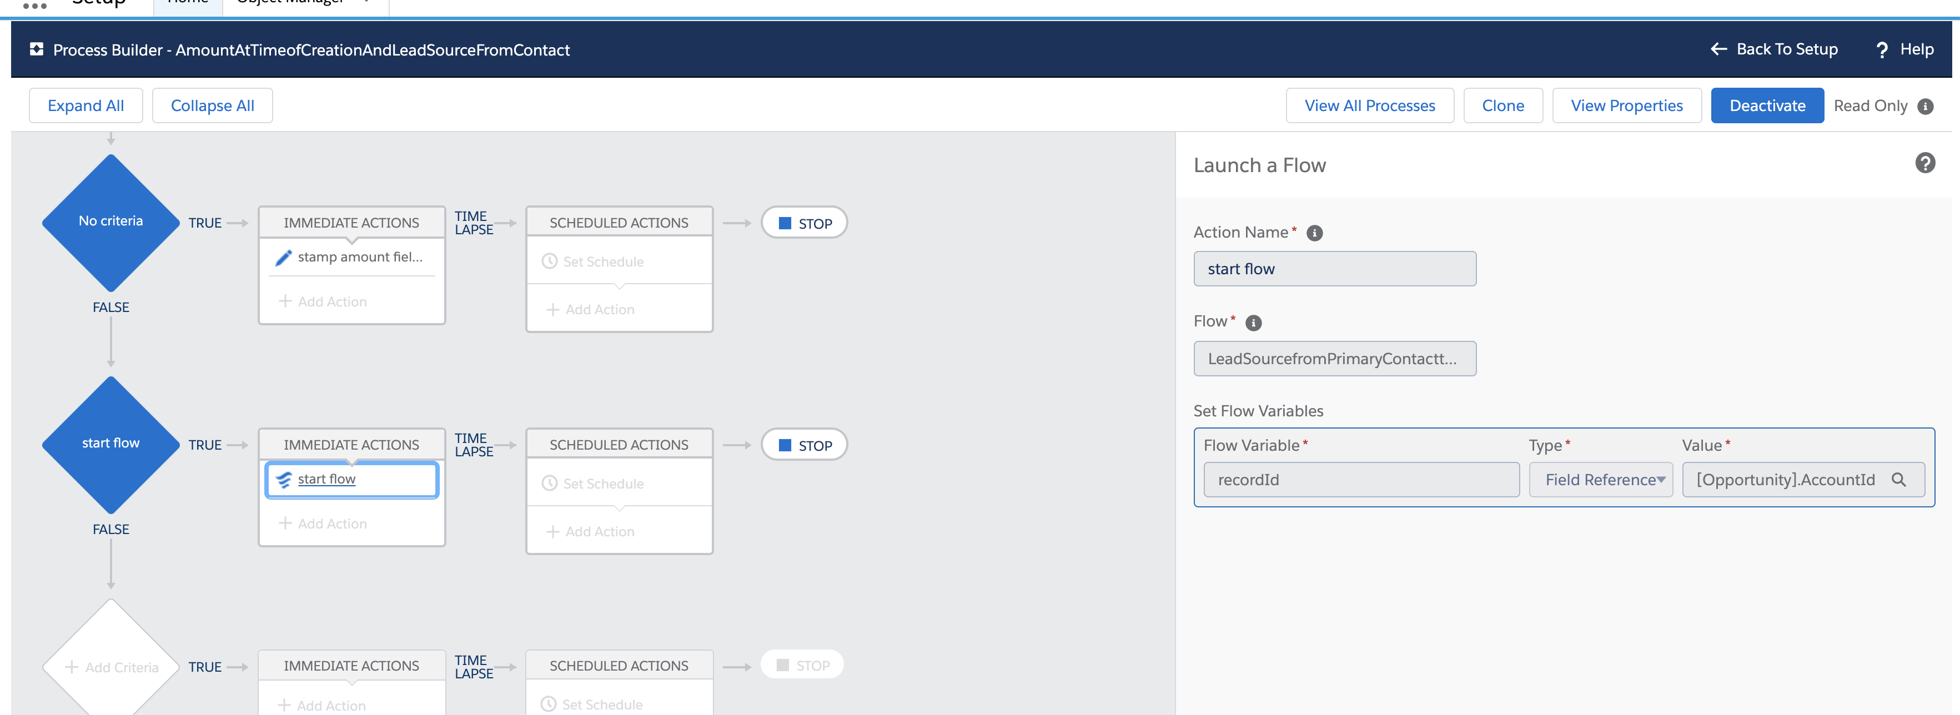Click the start flow action link
The width and height of the screenshot is (1960, 715).
coord(326,479)
